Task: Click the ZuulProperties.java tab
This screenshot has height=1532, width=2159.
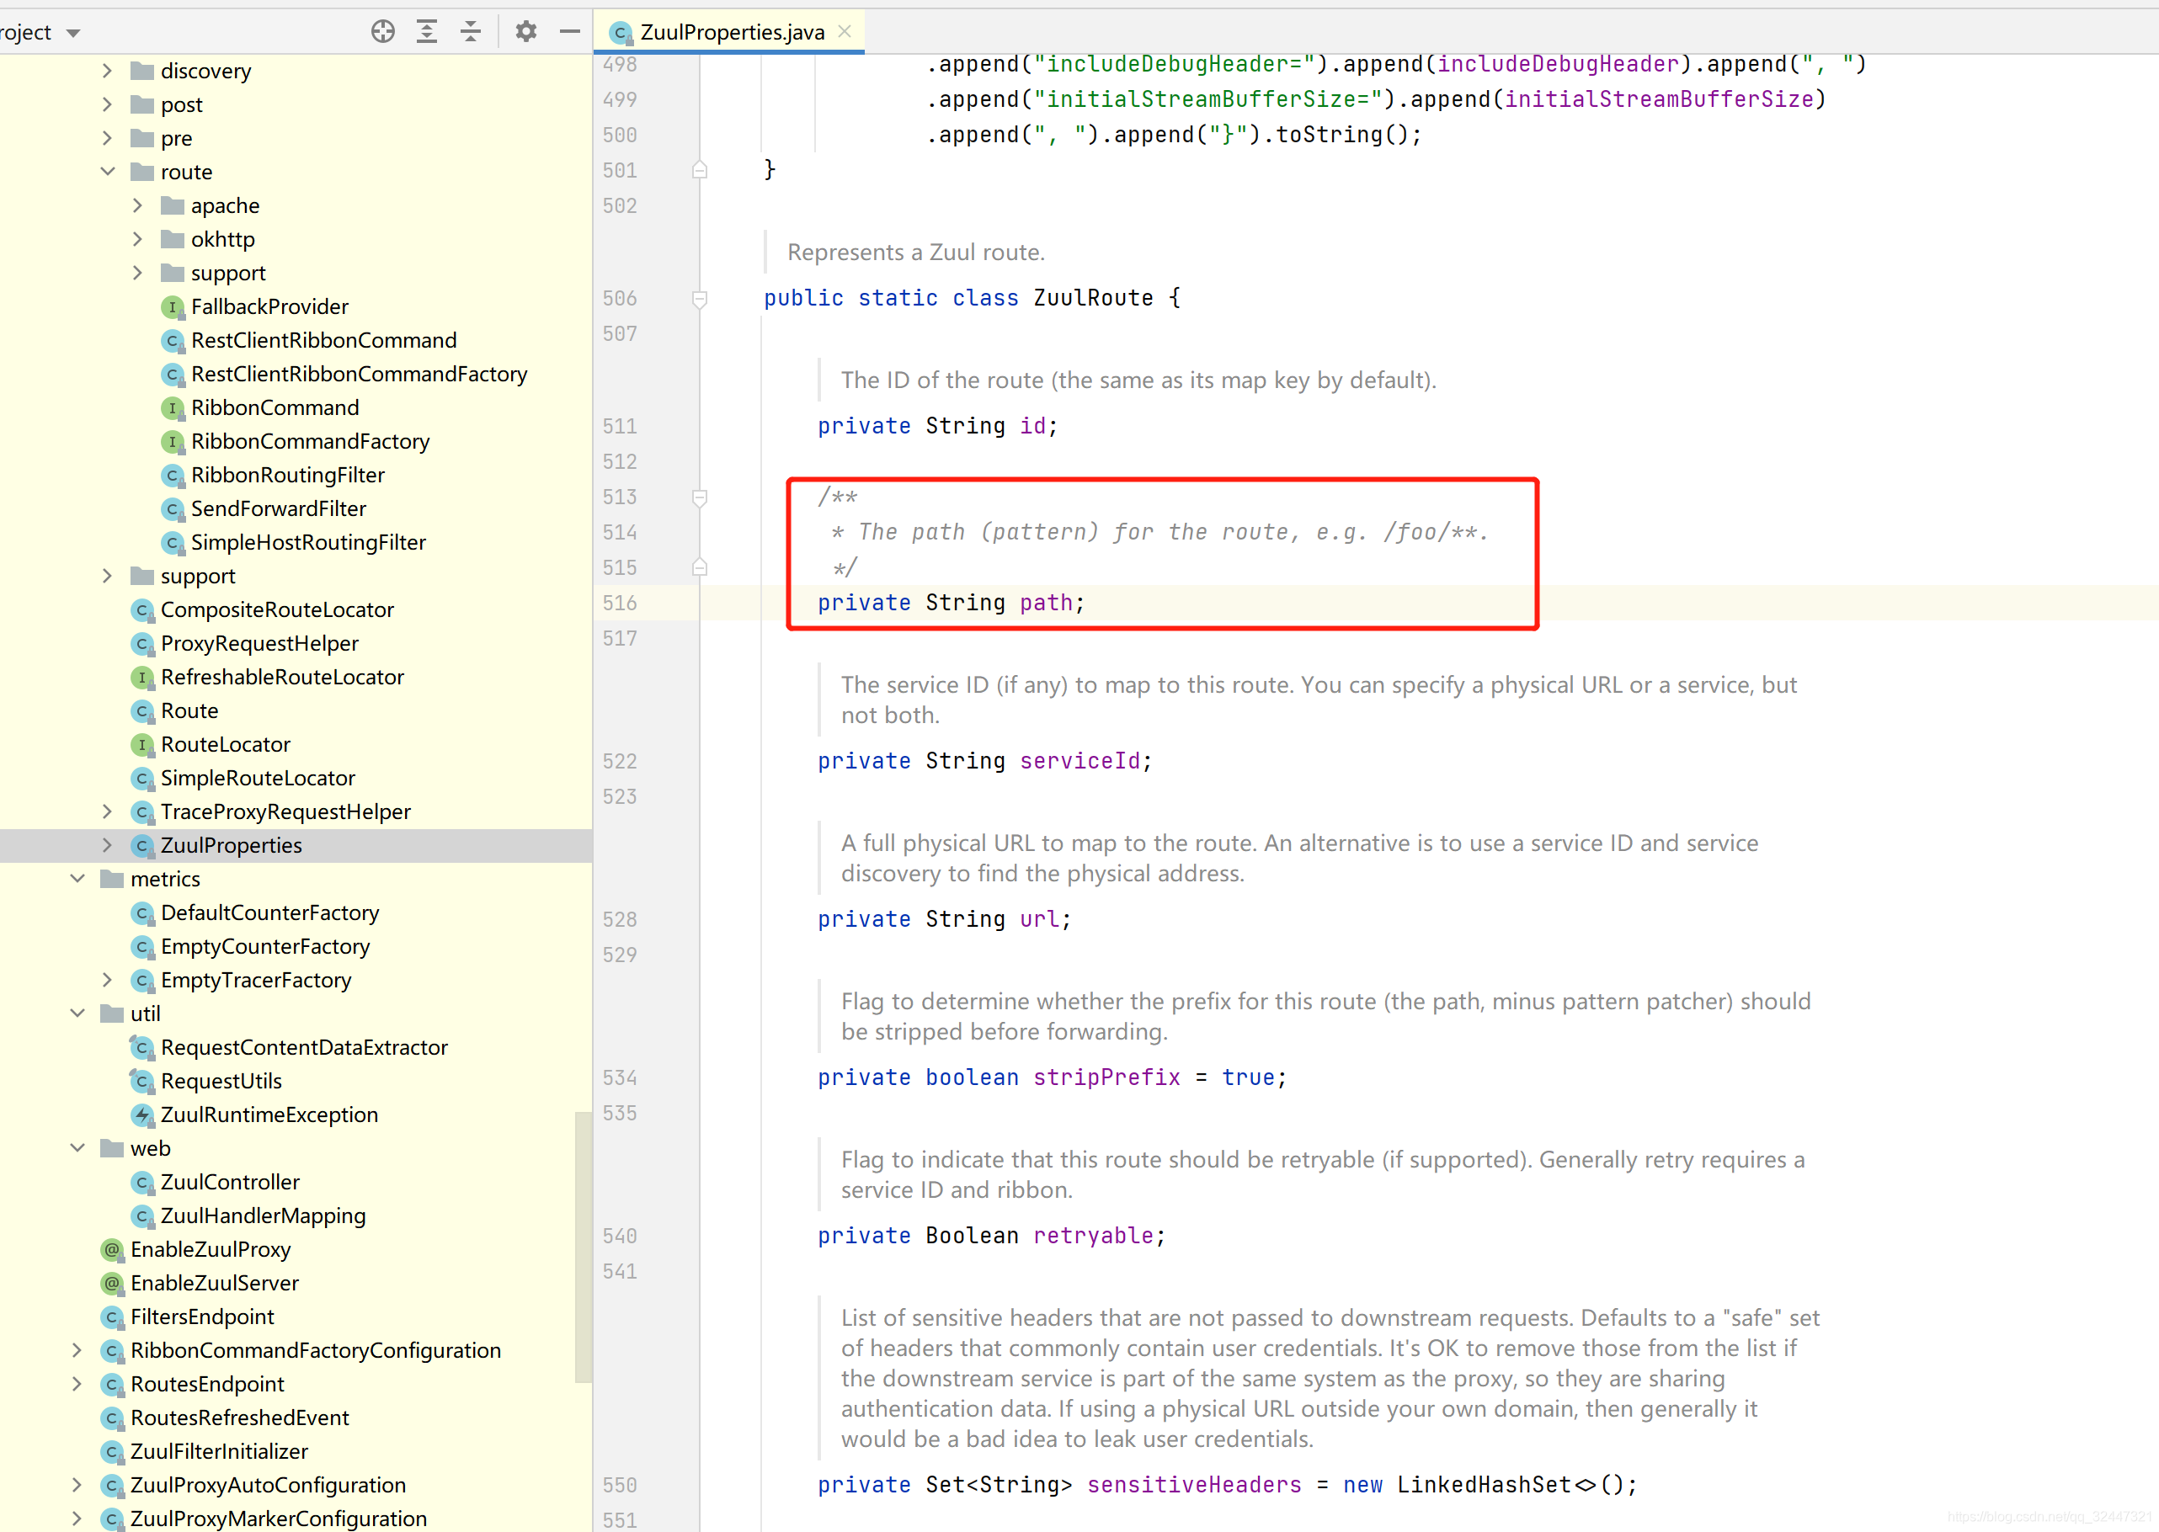Action: pyautogui.click(x=725, y=31)
